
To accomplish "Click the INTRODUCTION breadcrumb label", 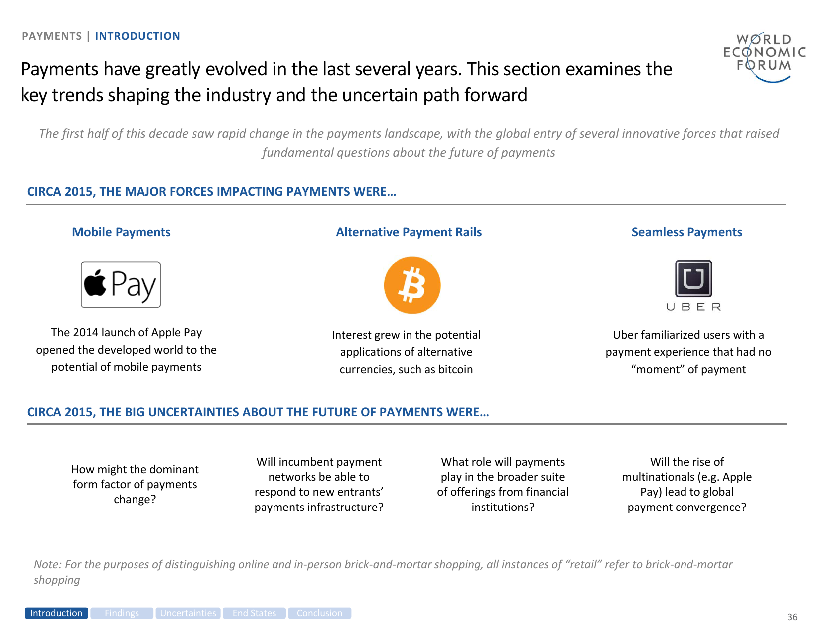I will click(137, 36).
